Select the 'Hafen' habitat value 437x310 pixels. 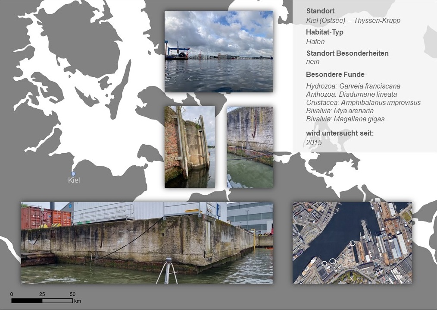click(315, 42)
